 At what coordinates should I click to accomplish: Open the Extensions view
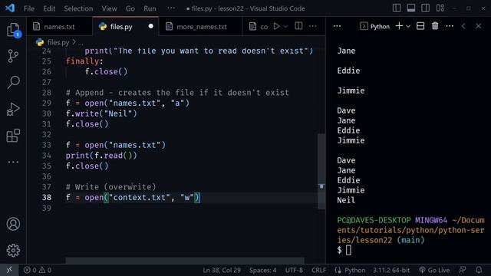pos(13,136)
